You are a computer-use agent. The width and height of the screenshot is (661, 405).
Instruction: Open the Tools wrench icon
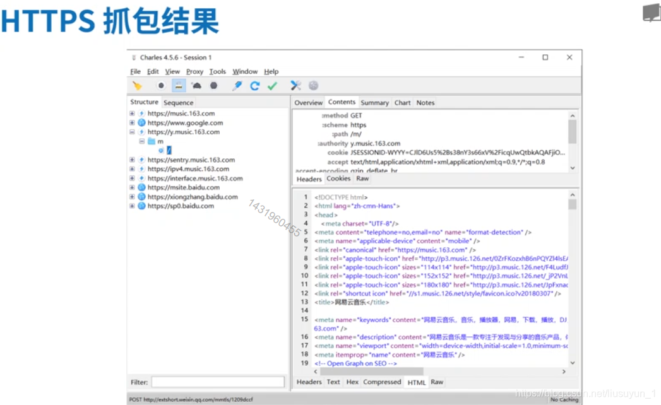tap(295, 86)
